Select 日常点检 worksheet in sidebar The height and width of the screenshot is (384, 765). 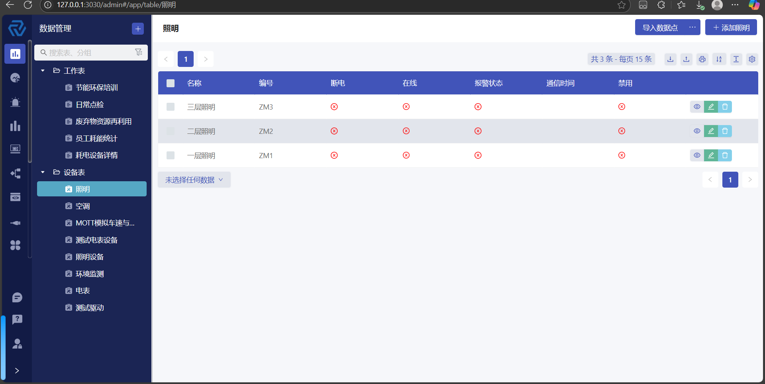pos(90,105)
